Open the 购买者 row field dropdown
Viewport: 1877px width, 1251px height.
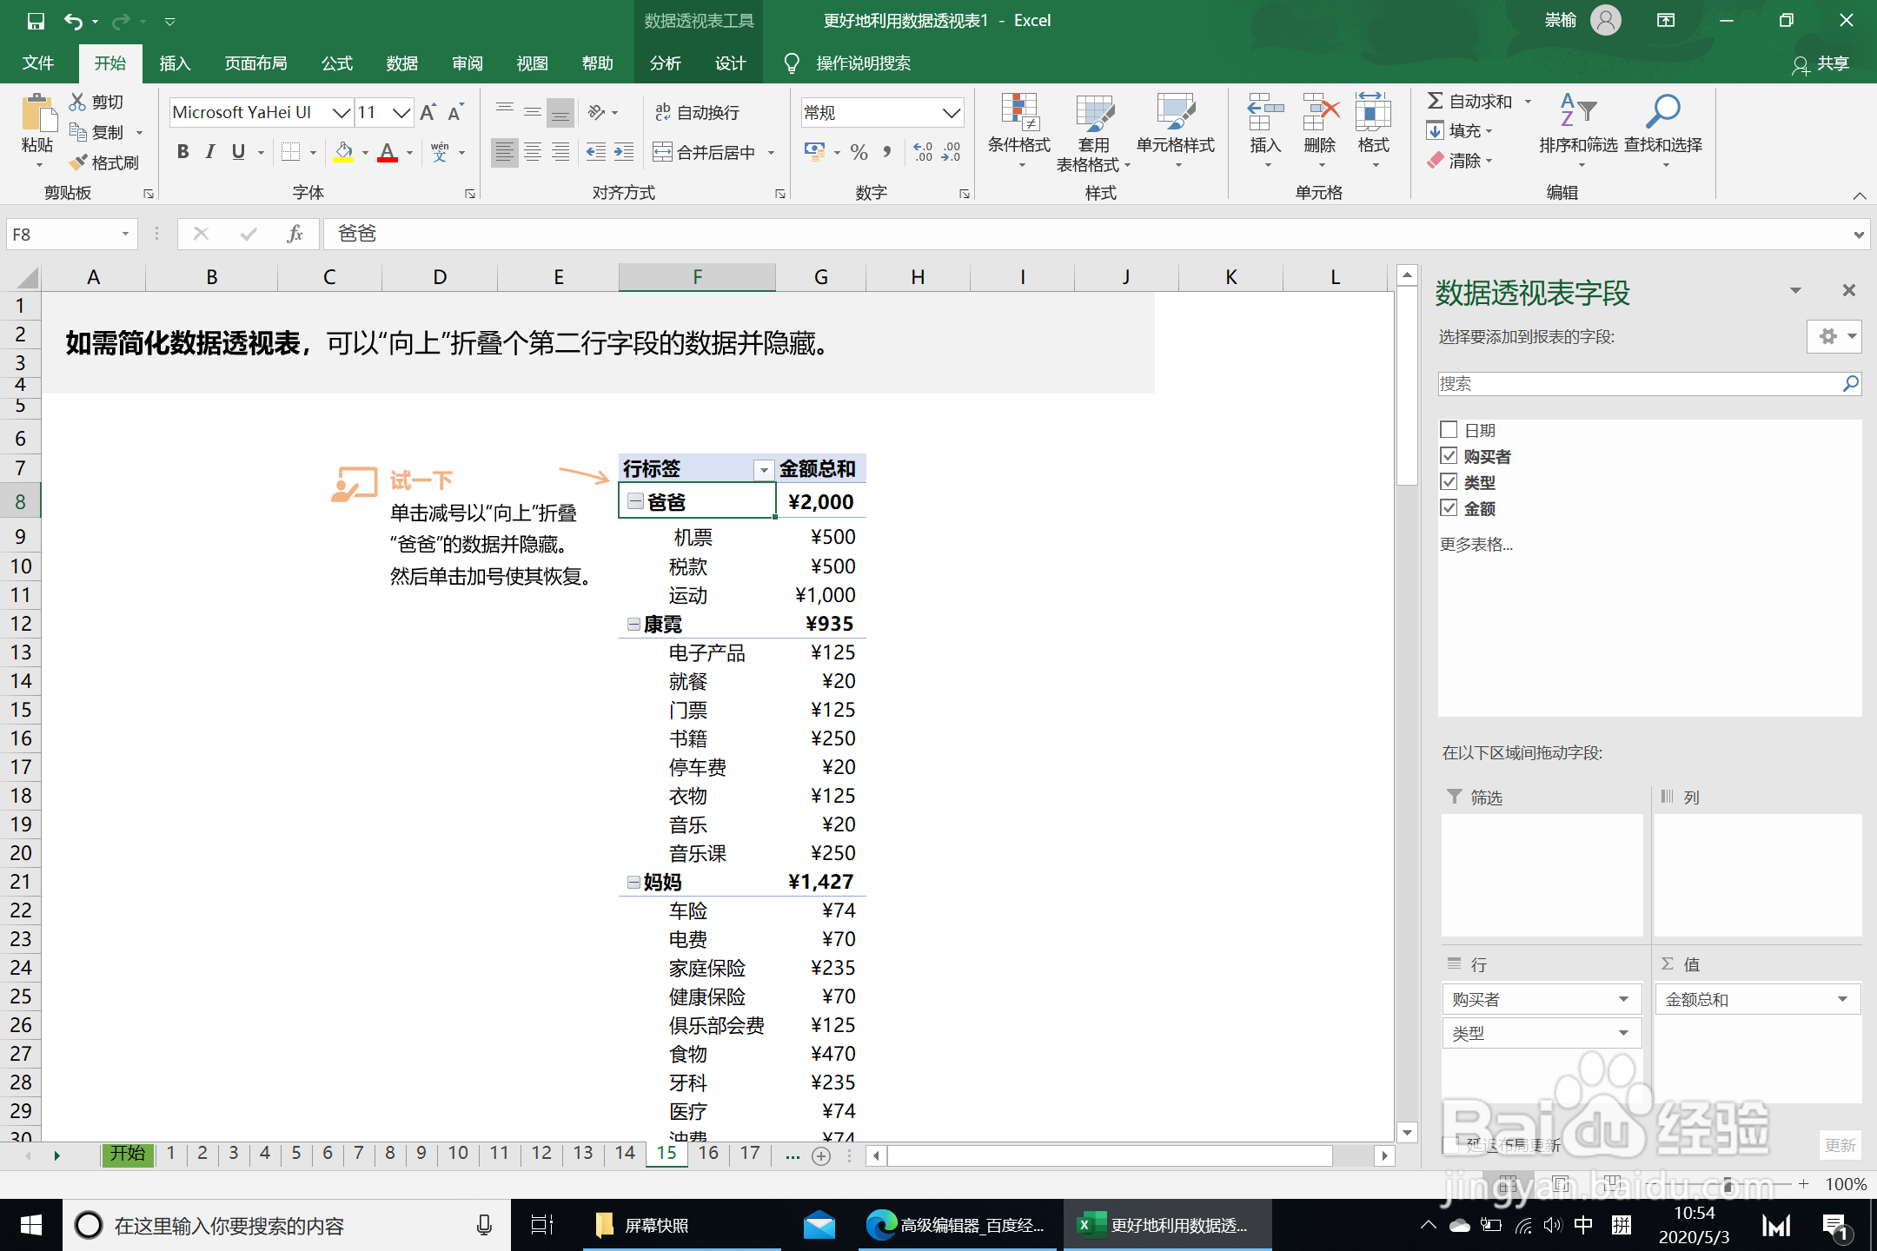(x=1623, y=999)
